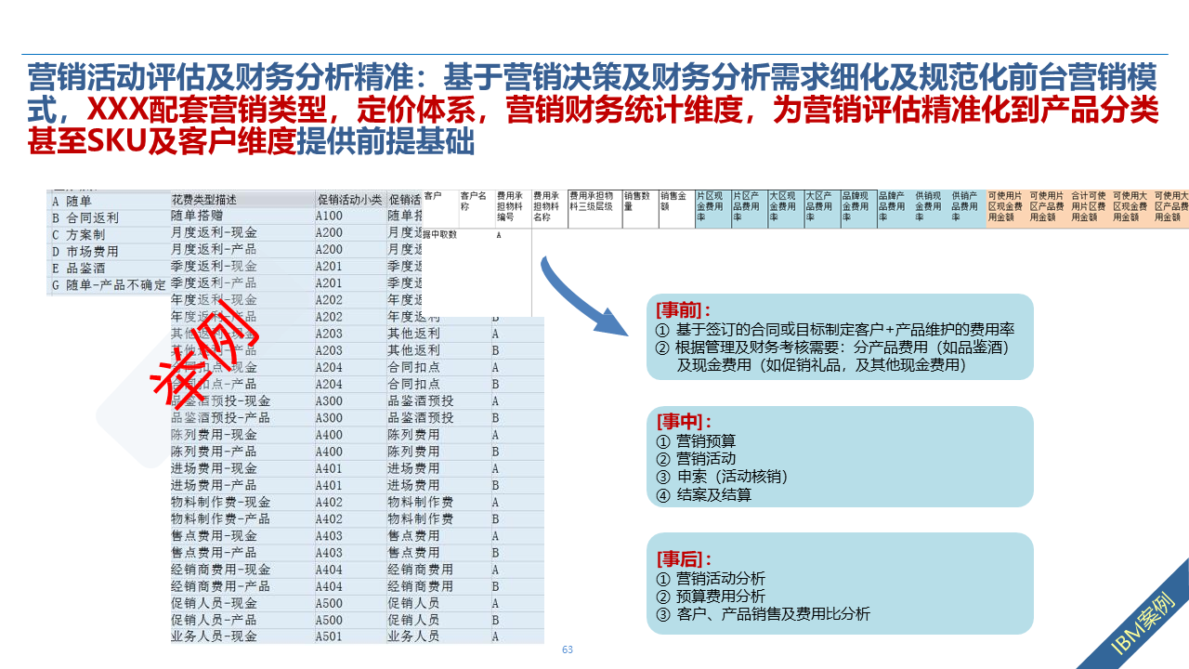Select the "品鉴酒预投-产品" cell
Screen dimensions: 1189x669
(242, 417)
